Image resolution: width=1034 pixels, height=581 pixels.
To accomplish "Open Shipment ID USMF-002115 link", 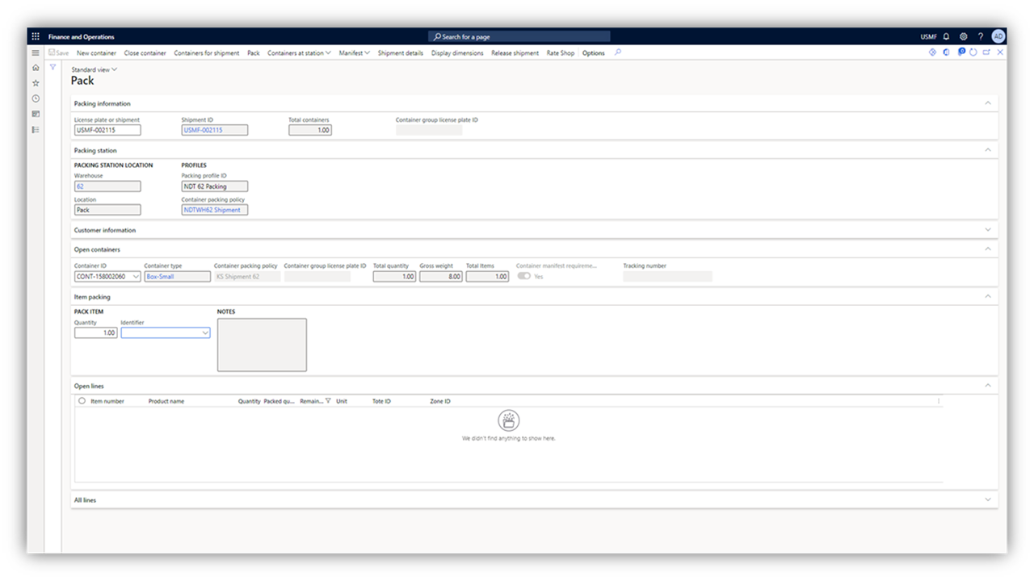I will pyautogui.click(x=203, y=130).
